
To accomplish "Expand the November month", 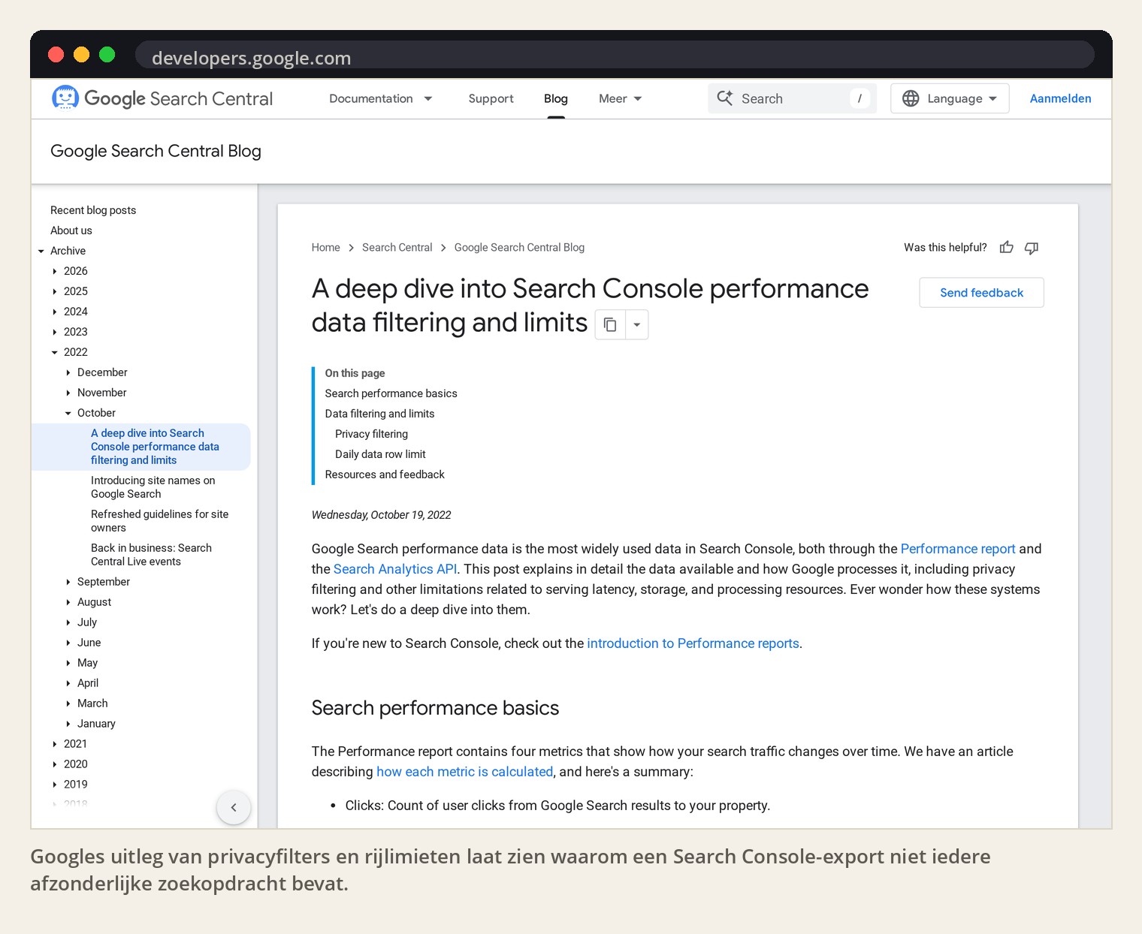I will click(68, 393).
